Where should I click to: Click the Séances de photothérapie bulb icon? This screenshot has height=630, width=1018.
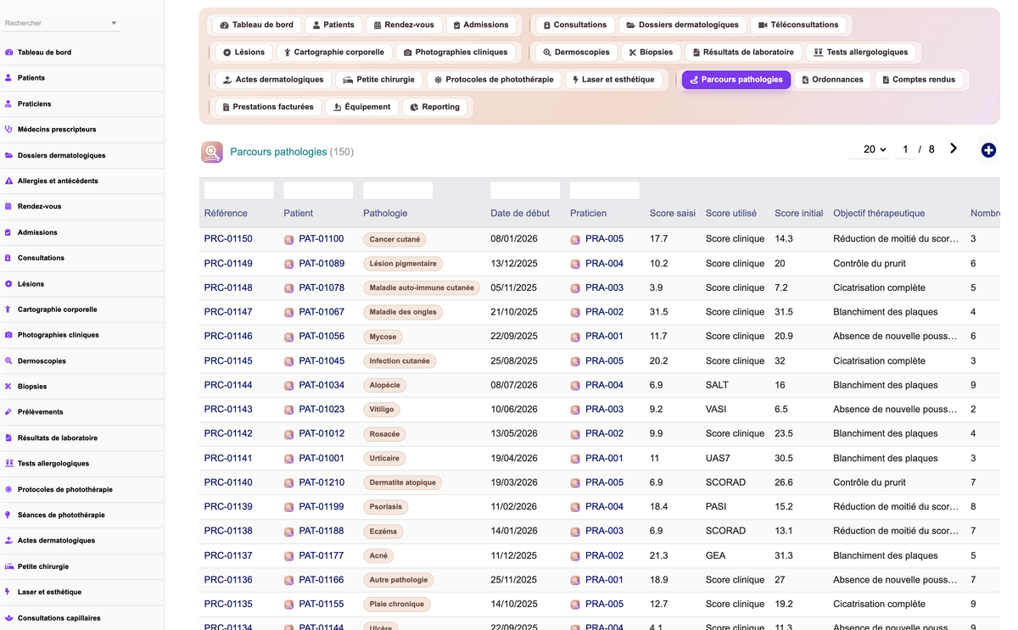point(9,515)
